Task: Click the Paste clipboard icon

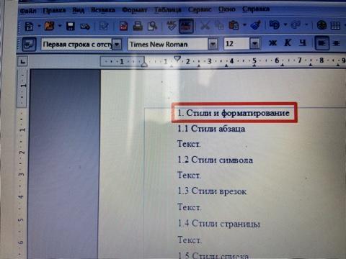Action: tap(234, 25)
